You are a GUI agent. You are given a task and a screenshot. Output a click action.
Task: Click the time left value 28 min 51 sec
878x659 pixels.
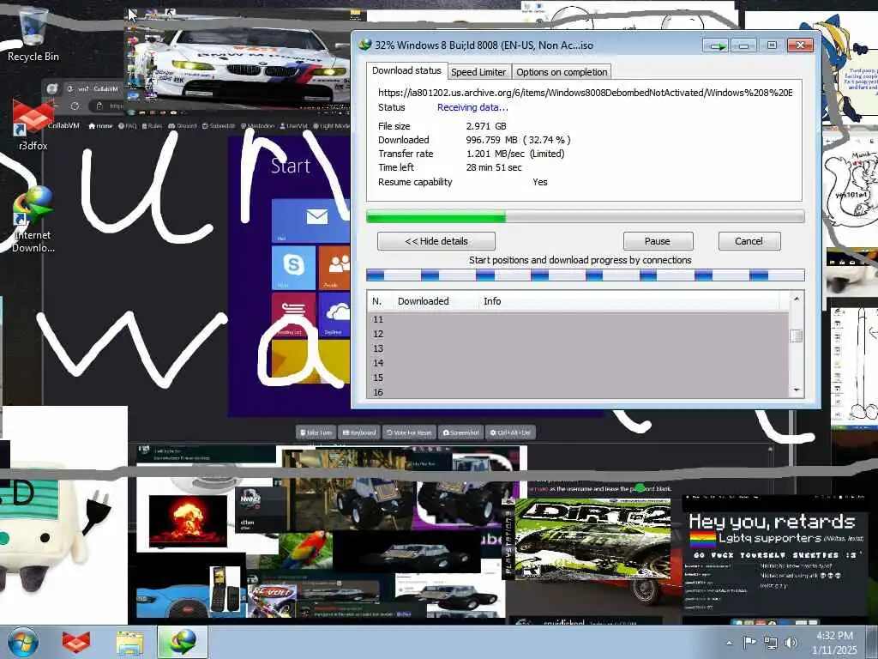(494, 167)
